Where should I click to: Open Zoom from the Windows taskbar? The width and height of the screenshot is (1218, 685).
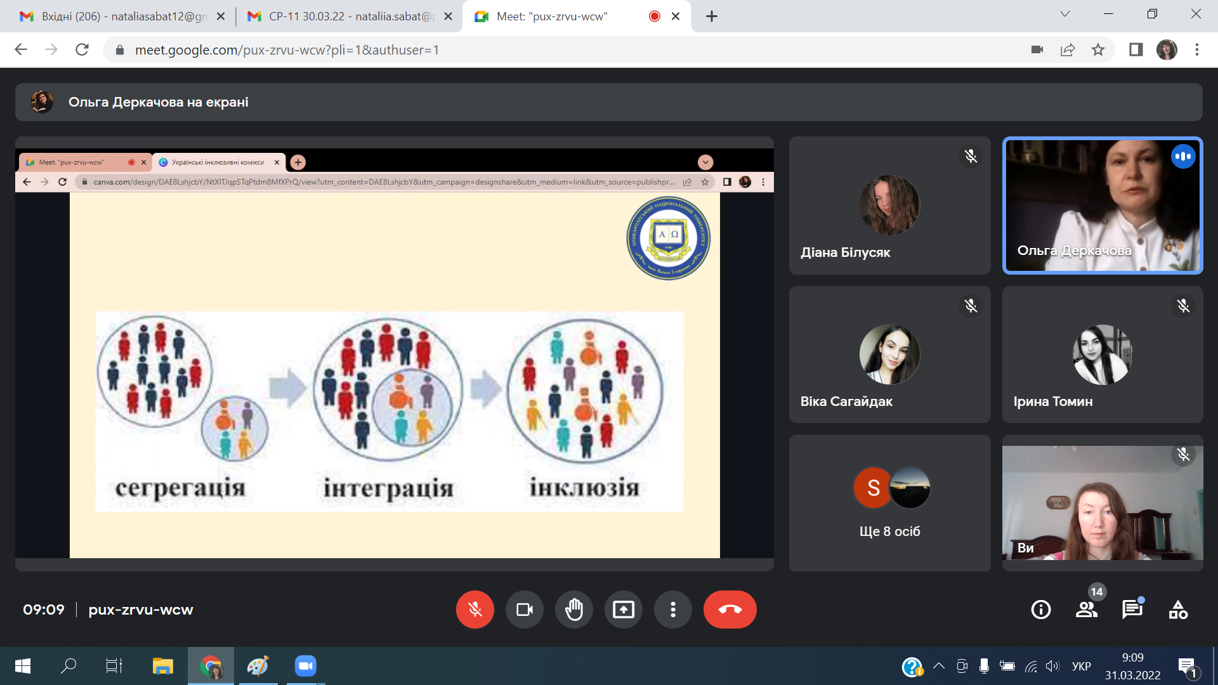(305, 666)
